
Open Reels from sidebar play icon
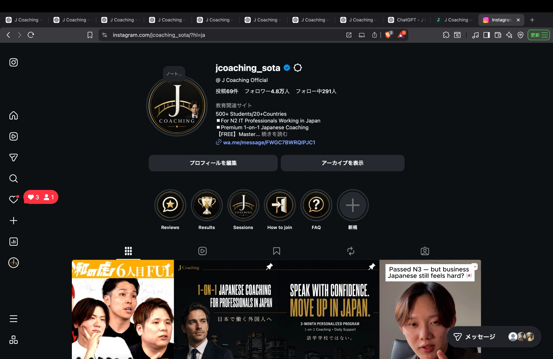(14, 136)
